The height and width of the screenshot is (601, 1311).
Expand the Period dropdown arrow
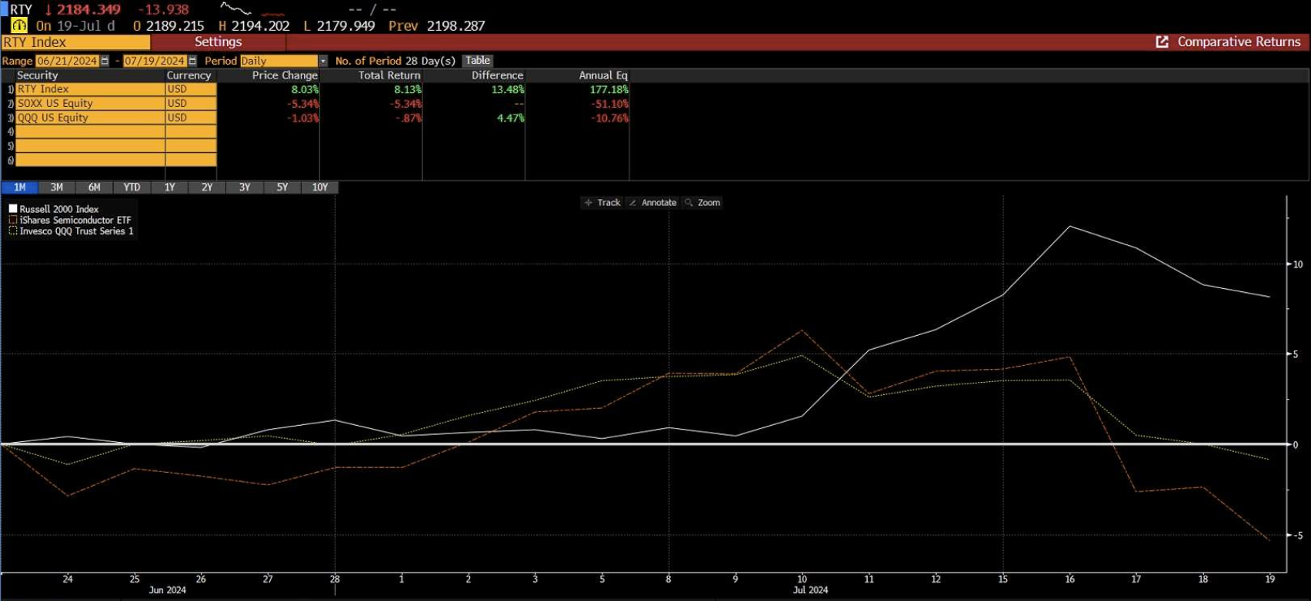(323, 61)
